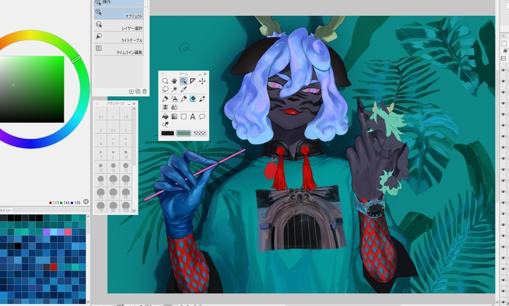This screenshot has height=306, width=509.
Task: Choose the オブジェクト sub tool
Action: pyautogui.click(x=119, y=13)
